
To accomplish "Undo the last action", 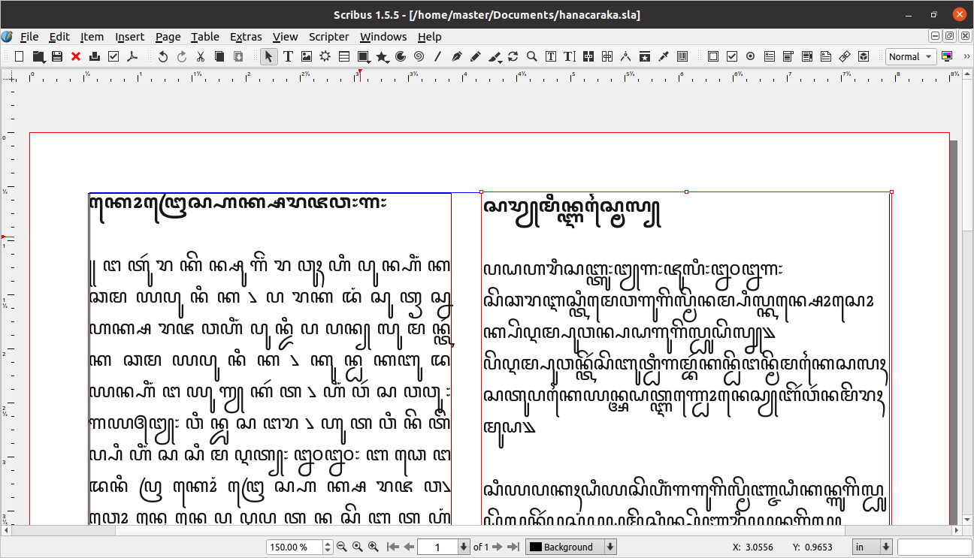I will (163, 56).
